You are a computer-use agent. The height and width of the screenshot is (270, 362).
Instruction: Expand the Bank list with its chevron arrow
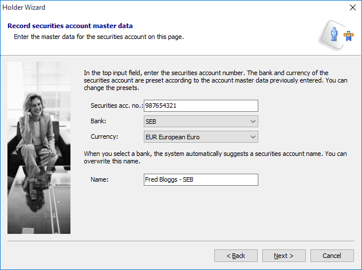253,122
